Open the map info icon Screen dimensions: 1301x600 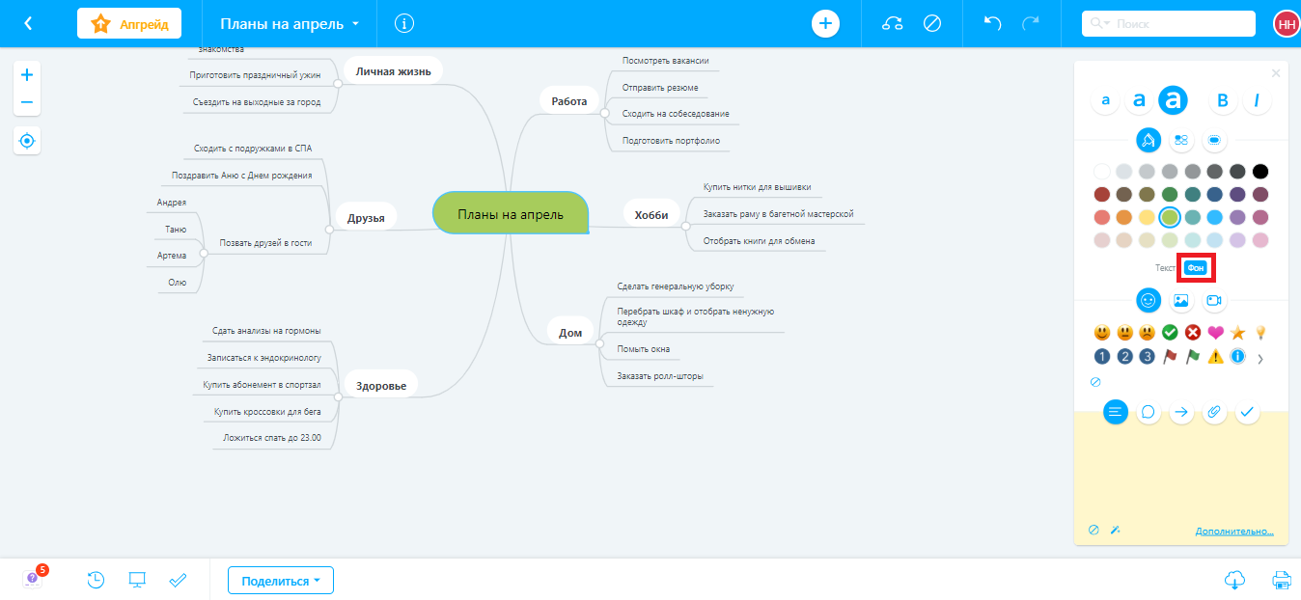pos(404,23)
